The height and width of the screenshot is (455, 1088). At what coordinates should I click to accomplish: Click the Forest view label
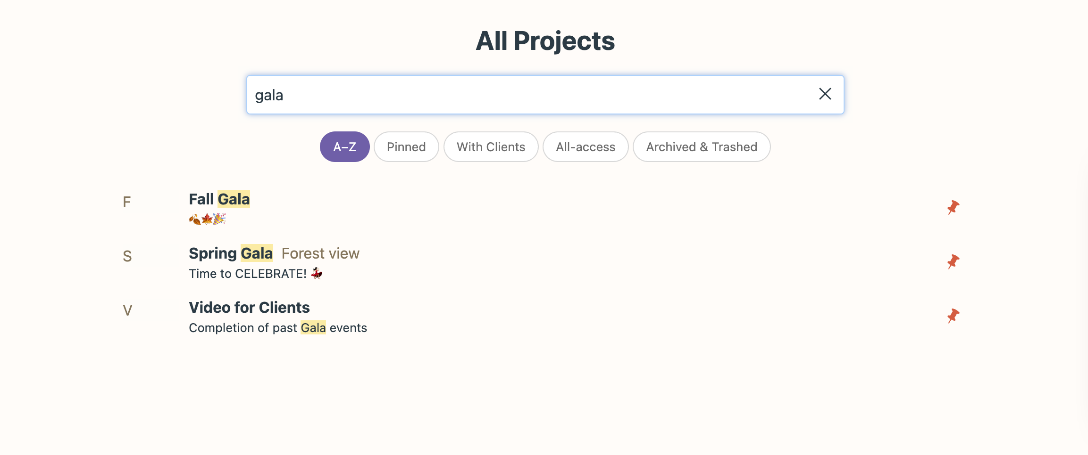coord(320,253)
